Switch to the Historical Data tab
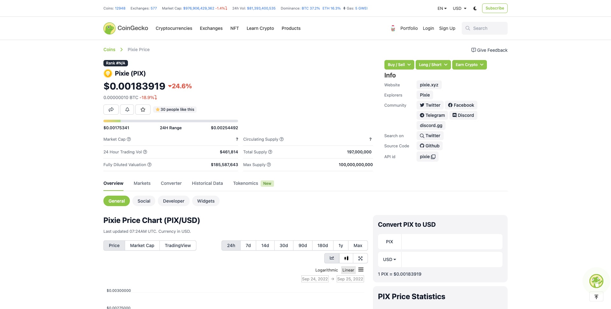Image resolution: width=611 pixels, height=309 pixels. click(x=207, y=183)
